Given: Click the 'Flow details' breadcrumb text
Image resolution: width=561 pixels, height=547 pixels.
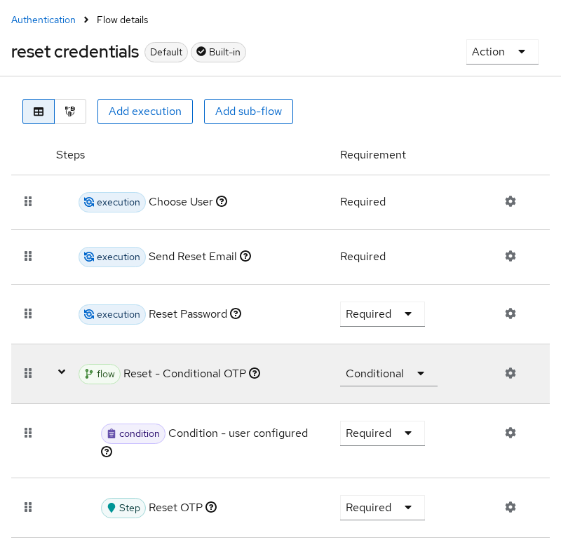Looking at the screenshot, I should click(x=122, y=20).
